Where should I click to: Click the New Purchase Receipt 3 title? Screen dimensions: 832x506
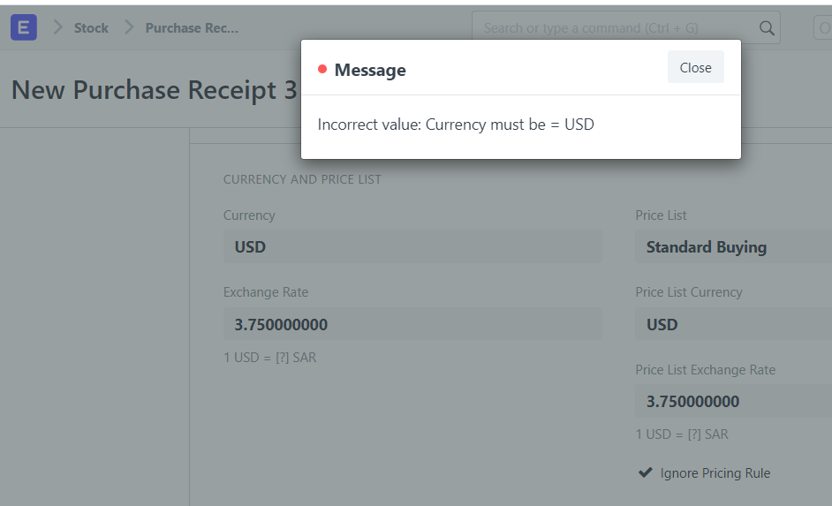[154, 90]
